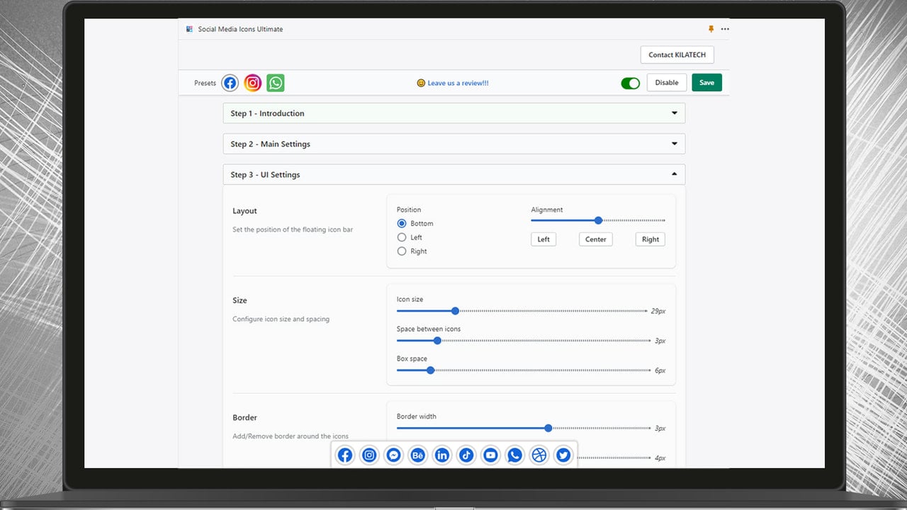Click the LinkedIn icon in floating bar
This screenshot has width=907, height=510.
(442, 455)
